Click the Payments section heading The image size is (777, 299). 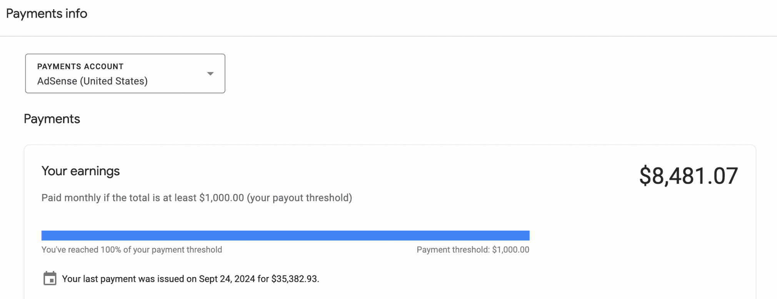pyautogui.click(x=52, y=119)
